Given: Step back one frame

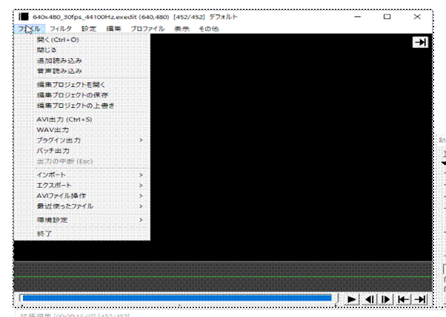Looking at the screenshot, I should tap(370, 299).
